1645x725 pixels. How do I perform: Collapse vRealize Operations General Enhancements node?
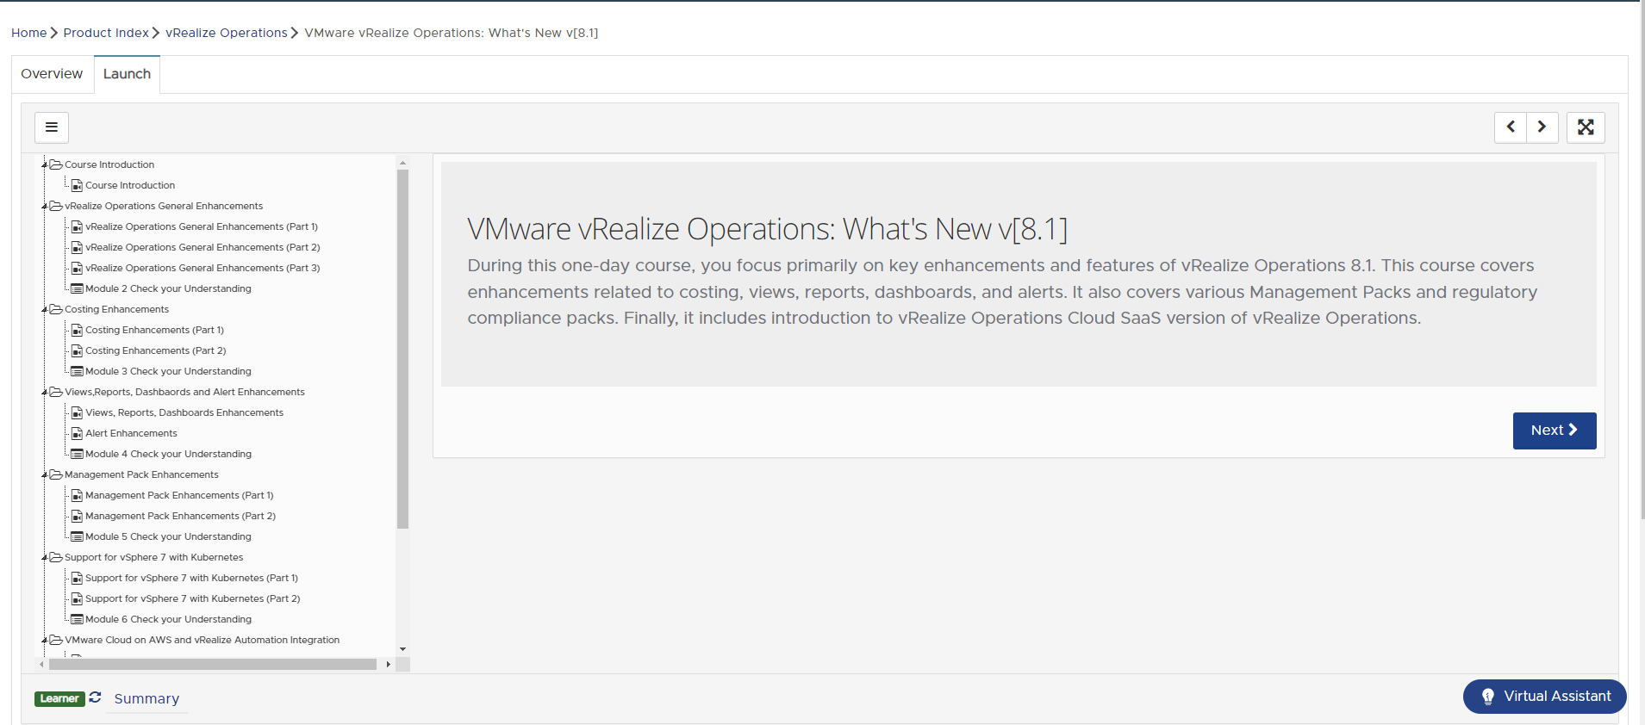click(x=45, y=206)
